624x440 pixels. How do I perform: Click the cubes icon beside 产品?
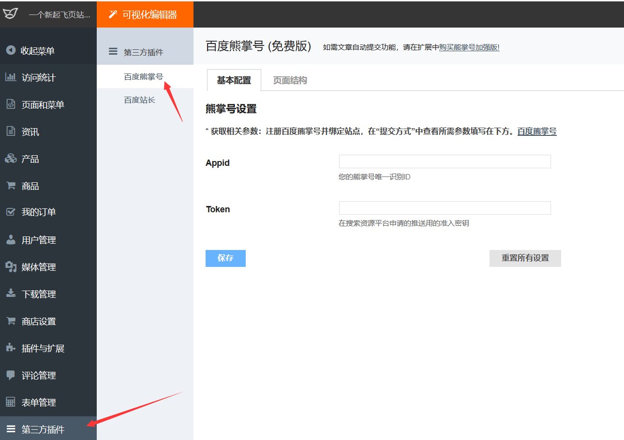coord(10,159)
